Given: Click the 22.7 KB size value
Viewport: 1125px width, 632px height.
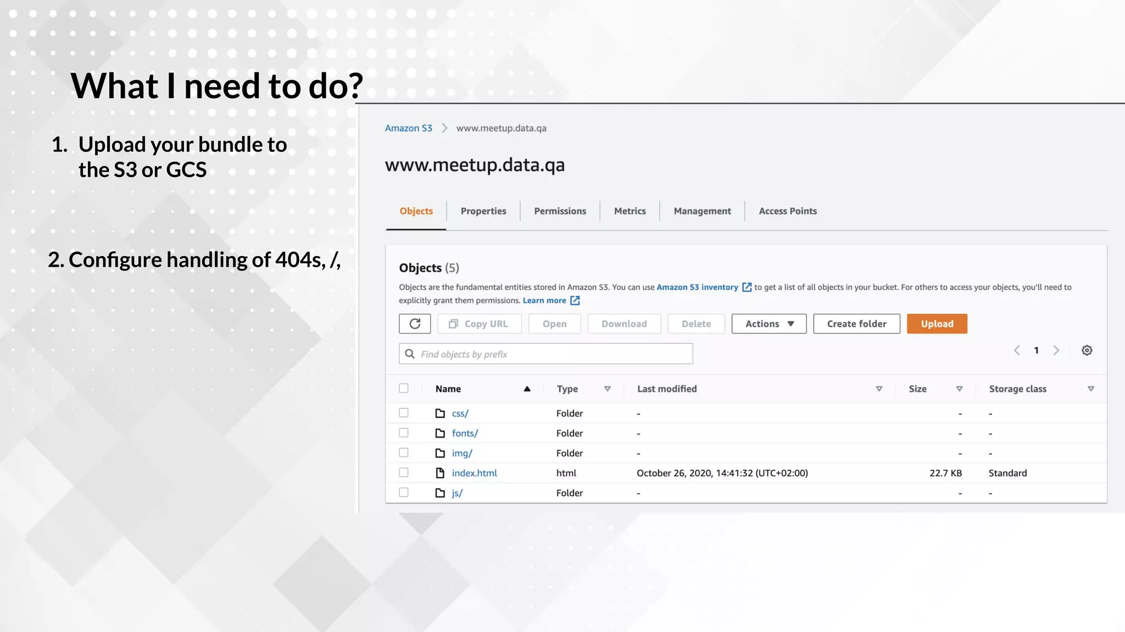Looking at the screenshot, I should click(x=945, y=473).
